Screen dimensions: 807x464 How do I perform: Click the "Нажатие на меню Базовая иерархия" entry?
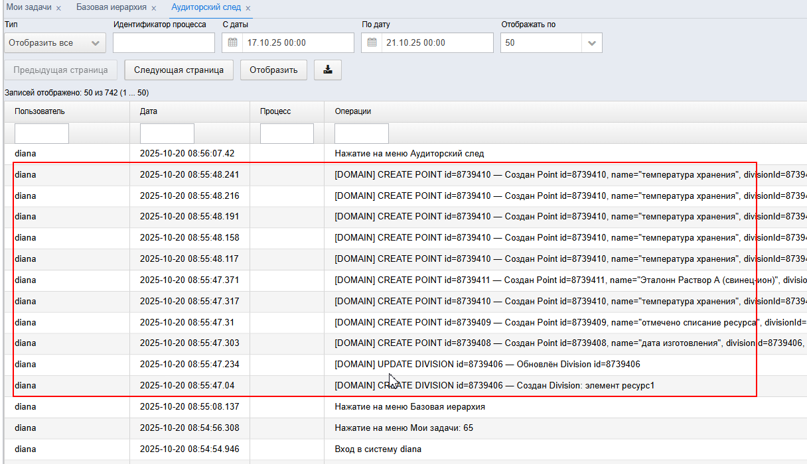(409, 406)
